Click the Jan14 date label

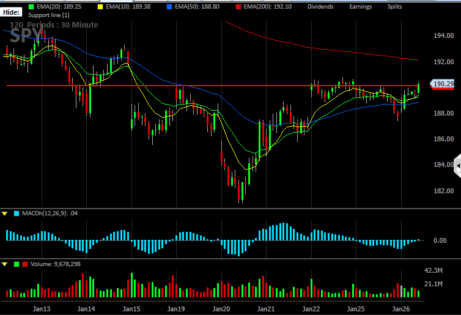[86, 309]
